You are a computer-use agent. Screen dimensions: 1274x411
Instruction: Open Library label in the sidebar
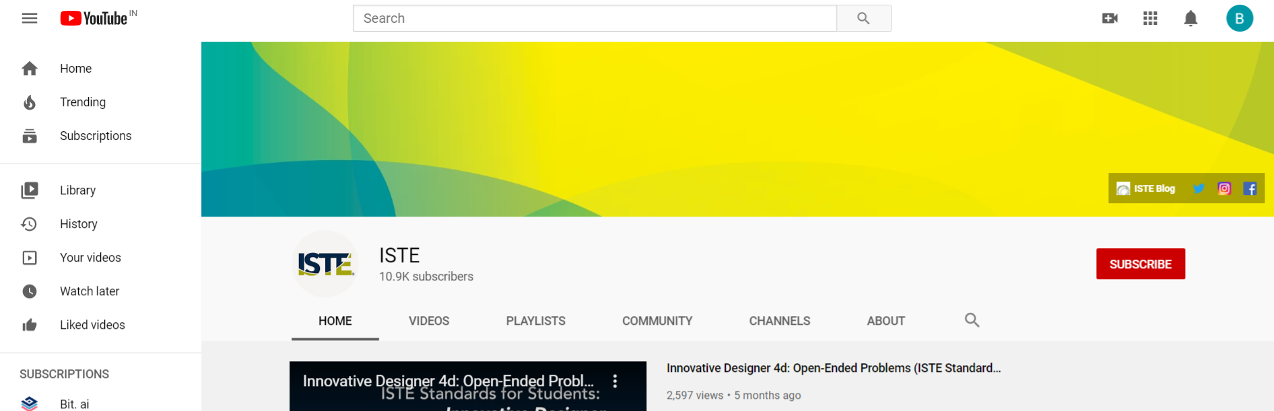[x=77, y=190]
